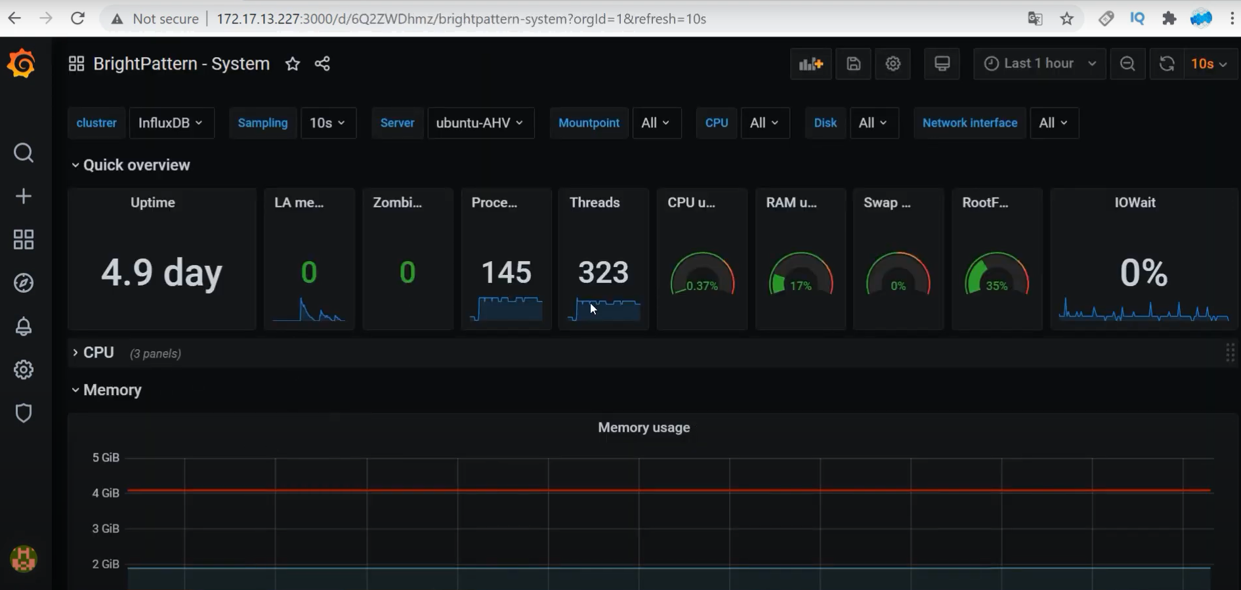This screenshot has height=590, width=1241.
Task: Click the IQ extension icon
Action: [x=1137, y=18]
